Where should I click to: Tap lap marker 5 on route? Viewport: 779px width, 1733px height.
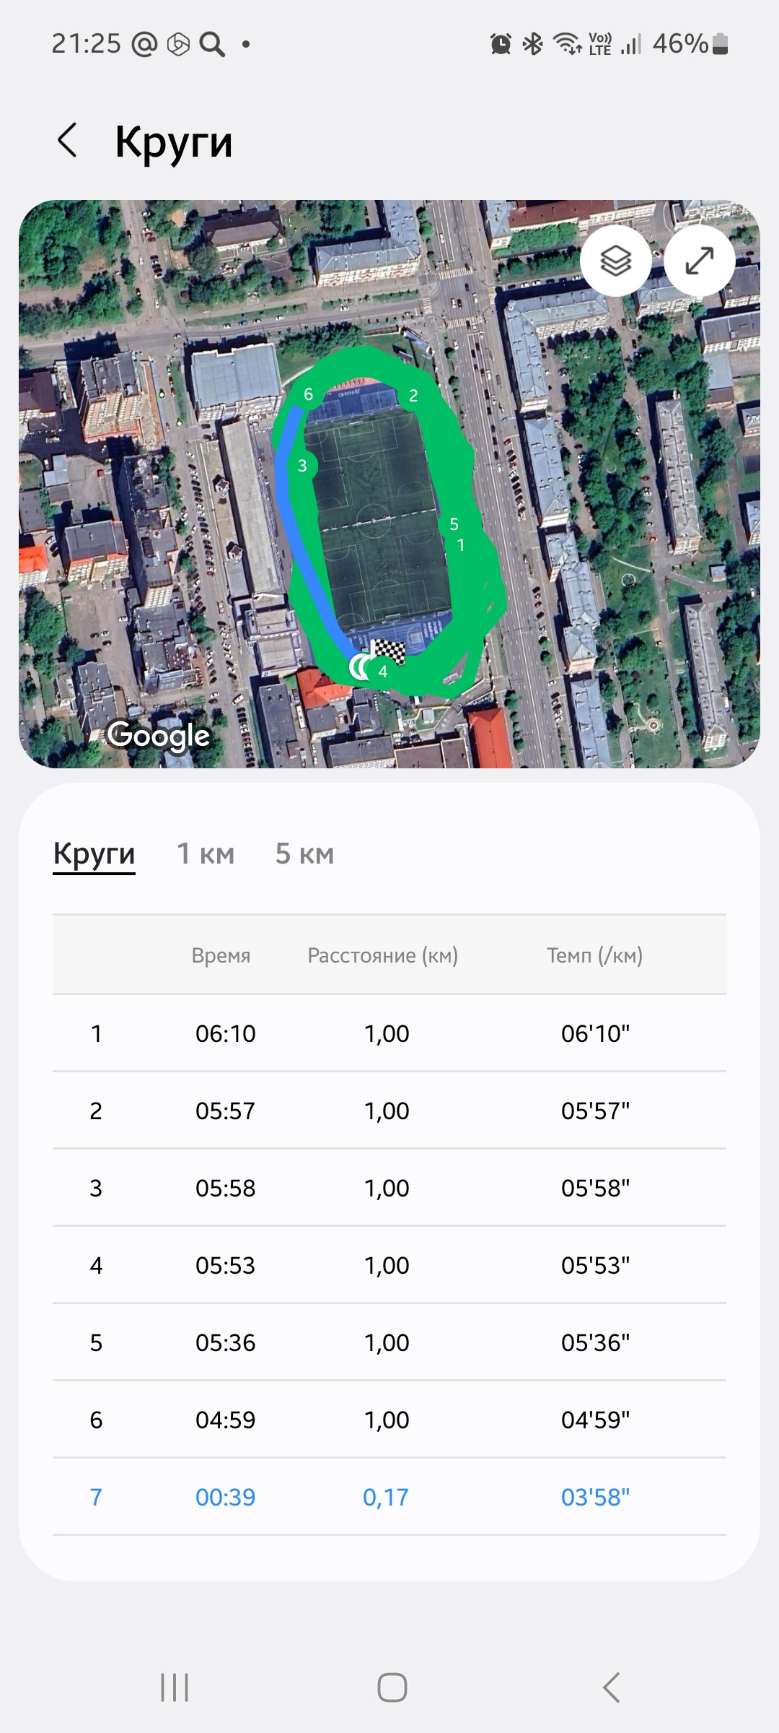pyautogui.click(x=454, y=524)
